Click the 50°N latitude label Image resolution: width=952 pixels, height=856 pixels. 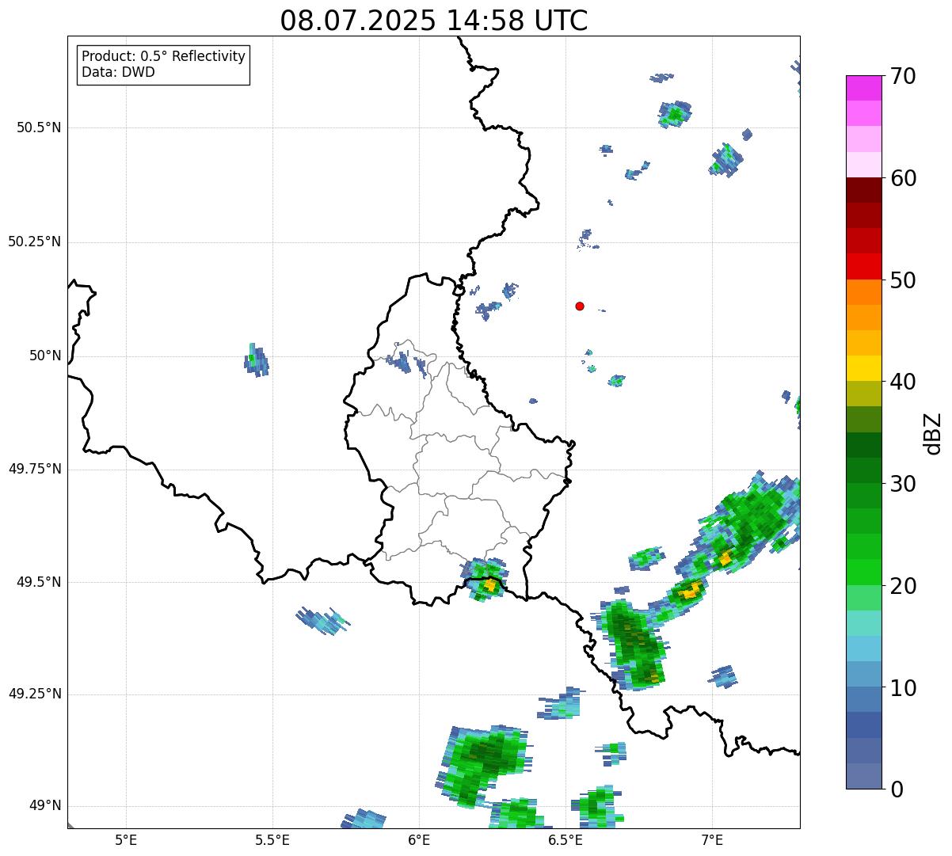click(45, 356)
